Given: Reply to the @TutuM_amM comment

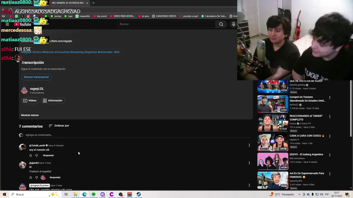Looking at the screenshot, I should click(x=49, y=155).
